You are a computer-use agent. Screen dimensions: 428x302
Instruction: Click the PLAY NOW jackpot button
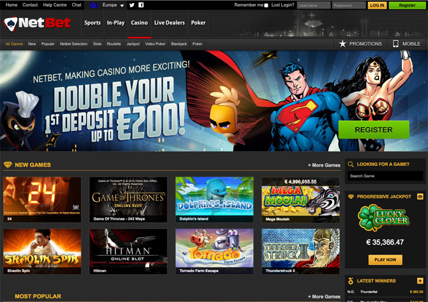(385, 260)
